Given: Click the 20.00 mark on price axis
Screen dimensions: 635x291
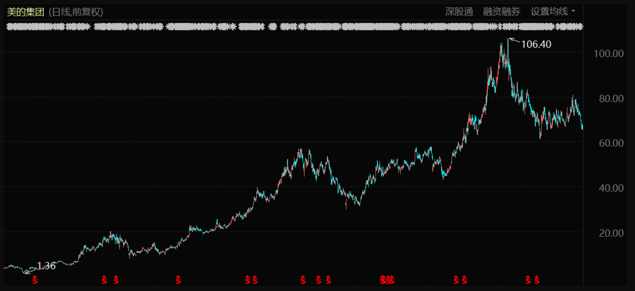Looking at the screenshot, I should tap(609, 233).
